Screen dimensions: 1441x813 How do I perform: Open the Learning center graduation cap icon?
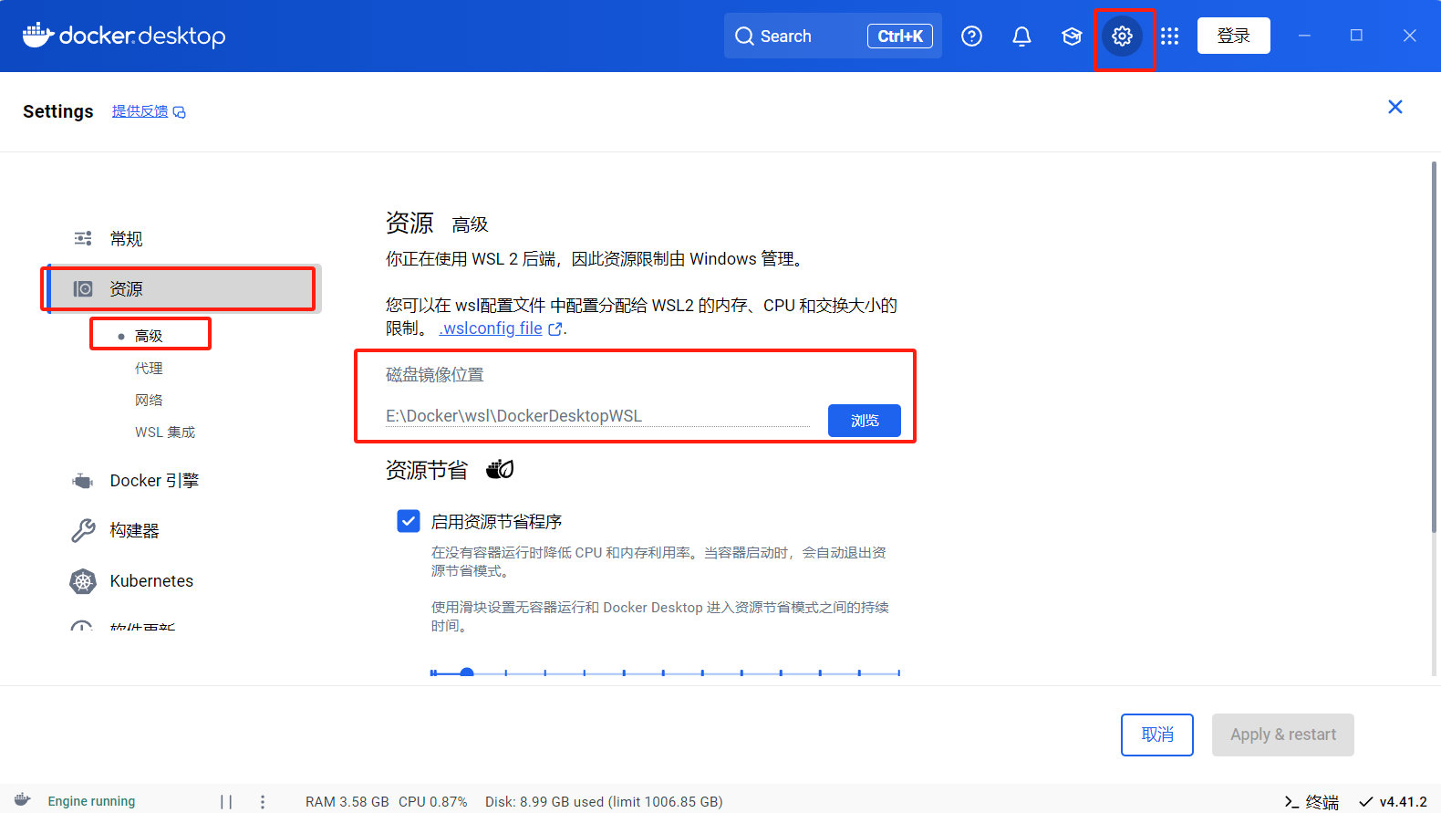[x=1072, y=36]
